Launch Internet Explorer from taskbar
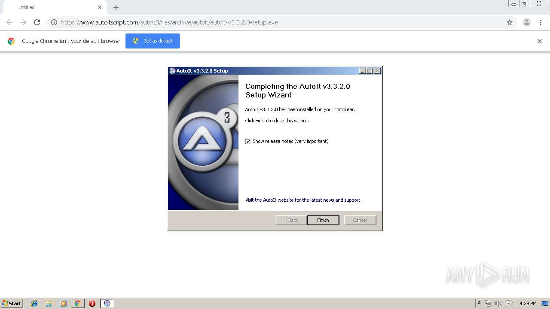The image size is (550, 309). (x=34, y=303)
